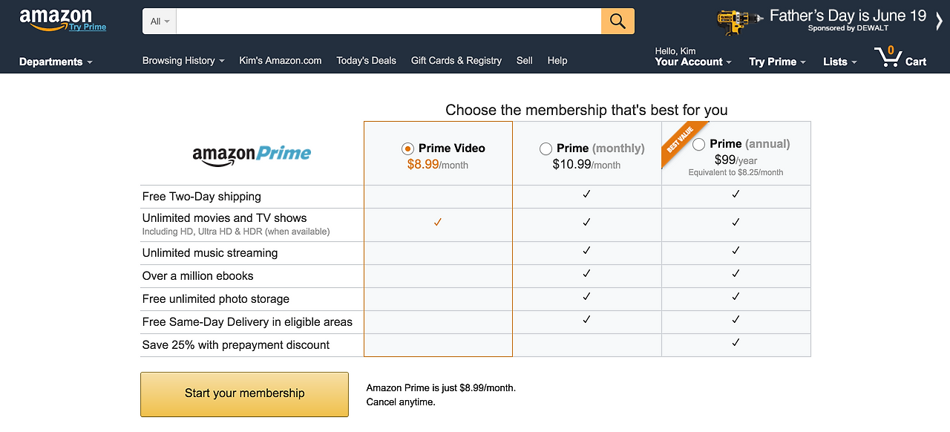Click the Try Prime link under logo
The height and width of the screenshot is (432, 950).
point(88,27)
